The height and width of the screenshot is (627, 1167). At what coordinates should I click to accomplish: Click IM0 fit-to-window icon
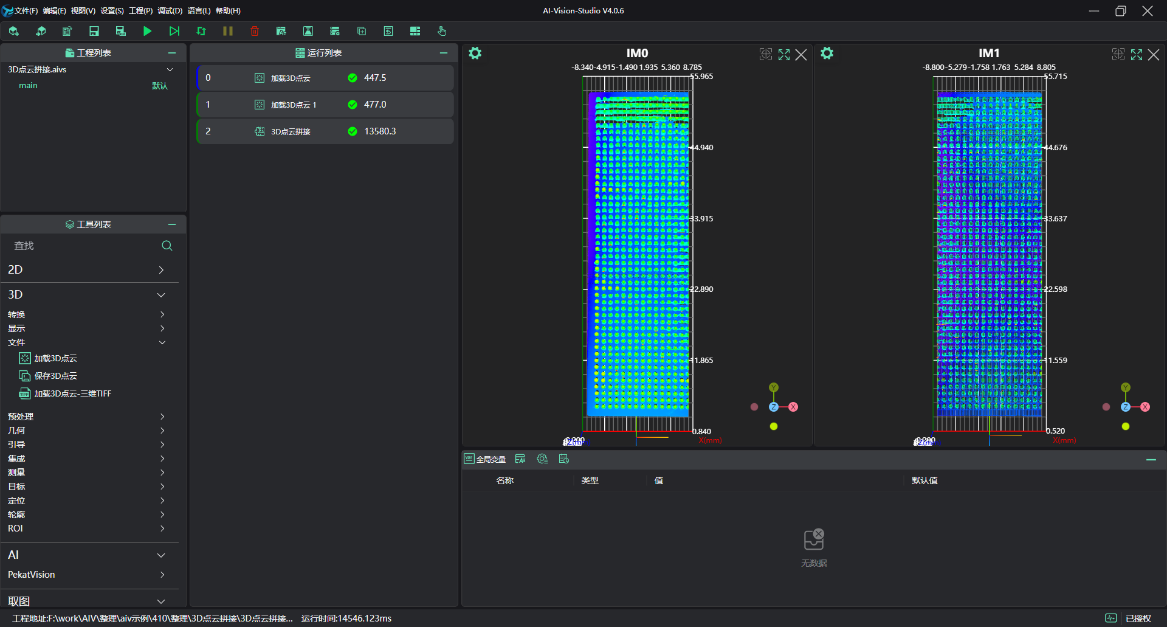[x=766, y=54]
